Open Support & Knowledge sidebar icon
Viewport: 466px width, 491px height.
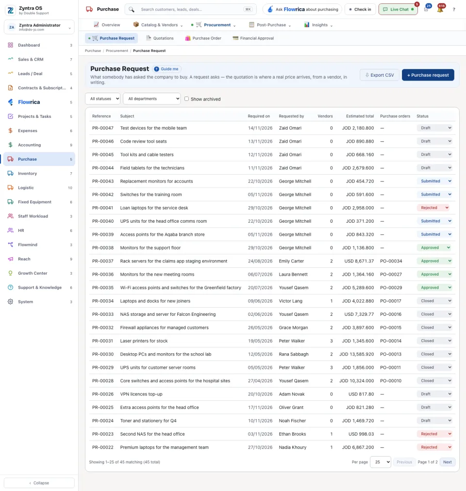coord(10,287)
